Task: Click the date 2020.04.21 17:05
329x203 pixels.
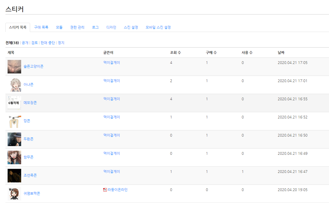Action: click(x=293, y=63)
